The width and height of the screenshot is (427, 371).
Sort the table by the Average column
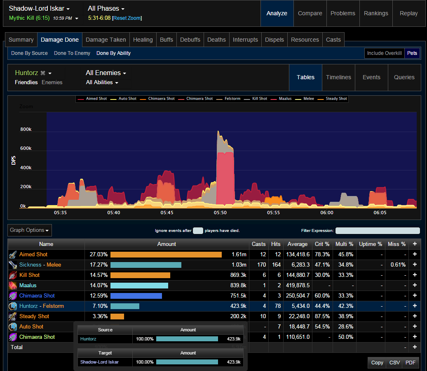click(298, 244)
